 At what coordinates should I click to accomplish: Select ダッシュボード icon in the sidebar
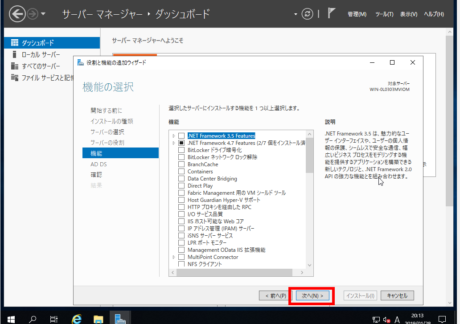point(15,43)
